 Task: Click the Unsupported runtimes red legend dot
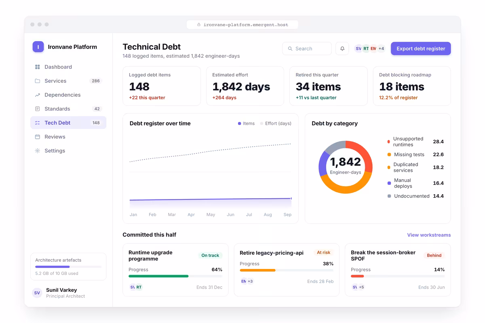389,142
